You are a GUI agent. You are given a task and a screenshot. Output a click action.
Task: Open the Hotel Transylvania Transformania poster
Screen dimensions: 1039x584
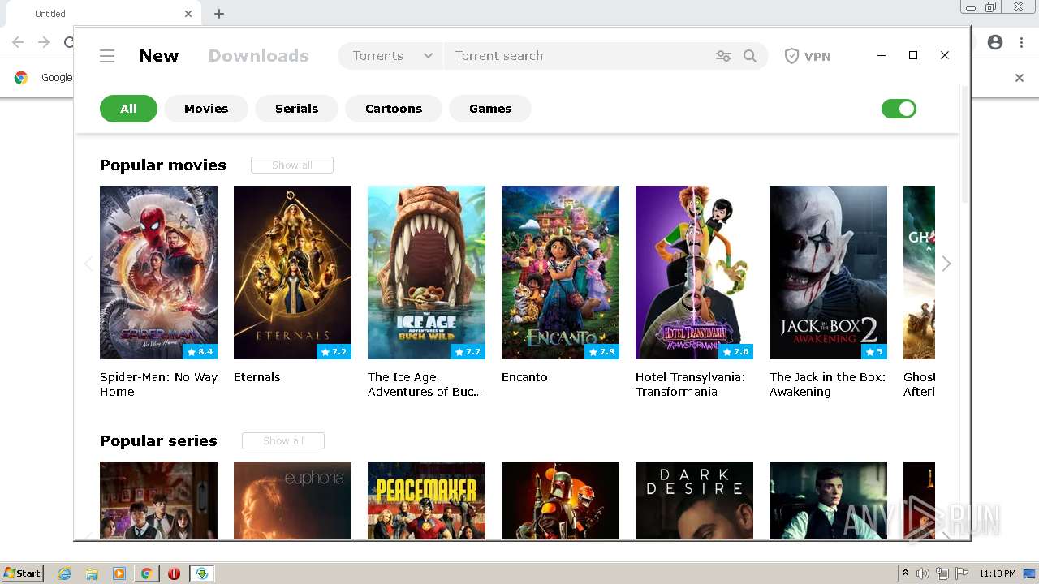[694, 273]
